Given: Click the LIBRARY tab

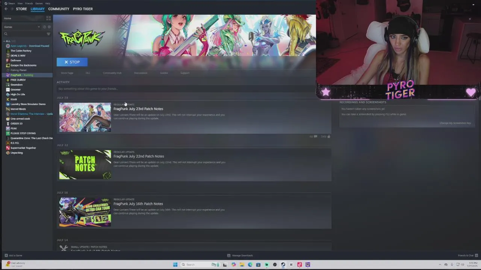Looking at the screenshot, I should [38, 9].
